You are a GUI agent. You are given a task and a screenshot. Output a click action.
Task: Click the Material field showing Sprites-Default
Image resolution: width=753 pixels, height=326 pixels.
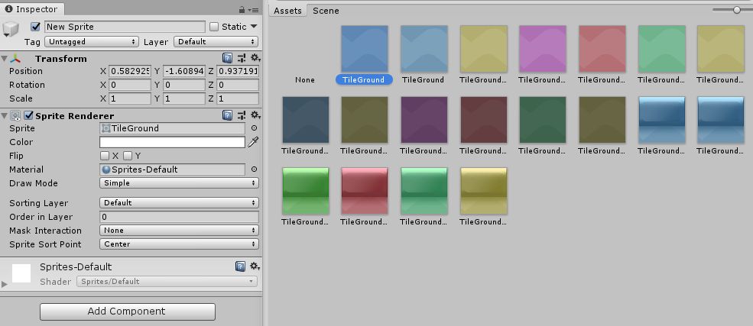173,169
